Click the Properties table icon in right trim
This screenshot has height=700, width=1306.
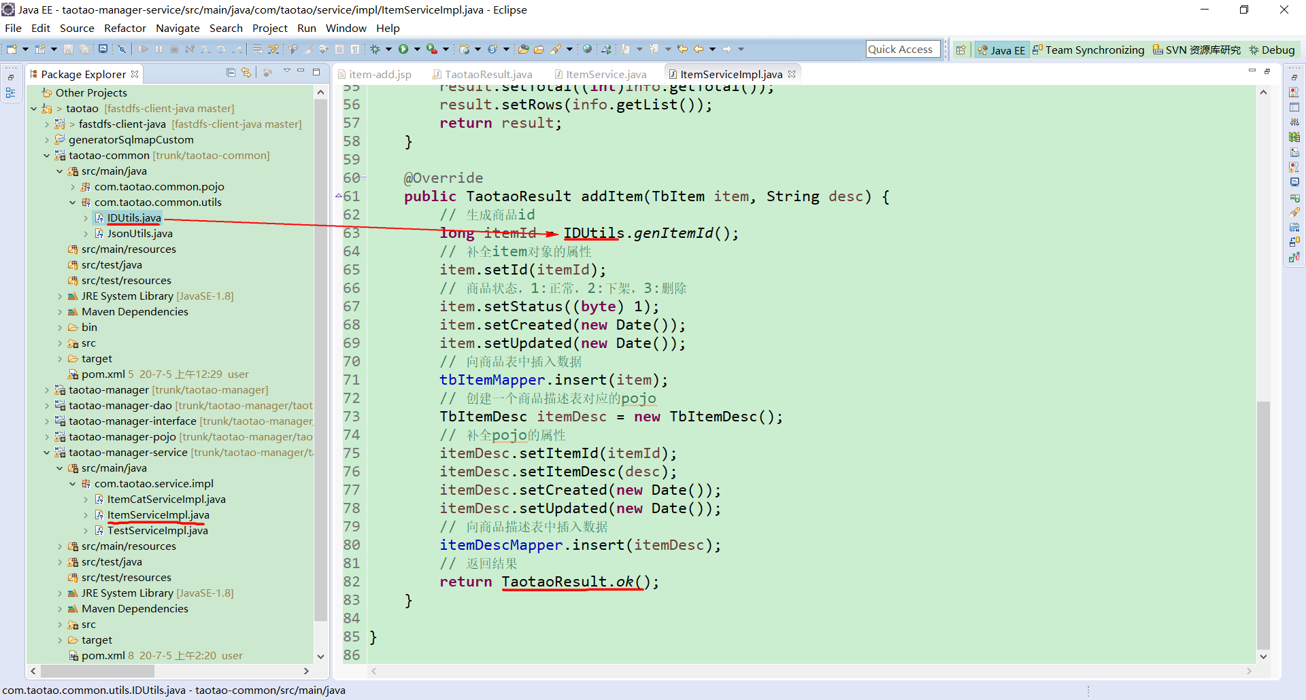pos(1294,107)
